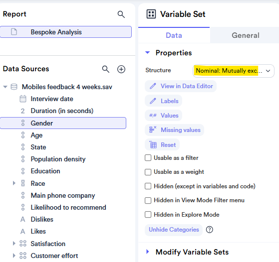Screen dimensions: 279x262
Task: Open the Missing values button
Action: pos(174,130)
